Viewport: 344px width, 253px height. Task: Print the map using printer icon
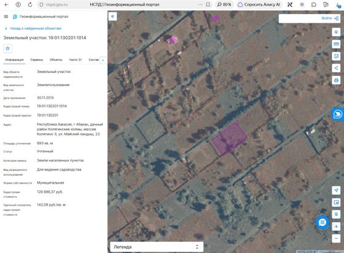point(336,80)
